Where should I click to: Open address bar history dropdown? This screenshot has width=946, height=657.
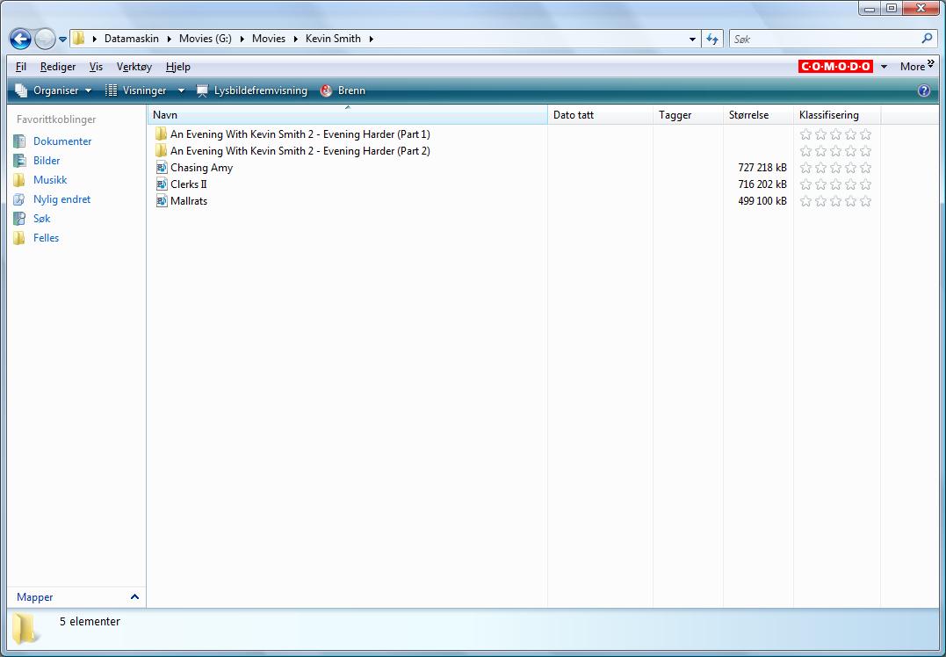pos(692,40)
